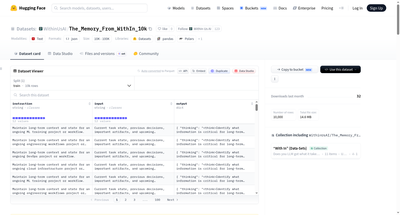Viewport: 400px width, 215px height.
Task: Go to page 3 of the dataset
Action: tap(134, 200)
